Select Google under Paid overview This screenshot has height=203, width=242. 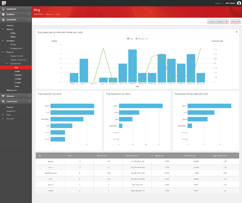point(17,71)
